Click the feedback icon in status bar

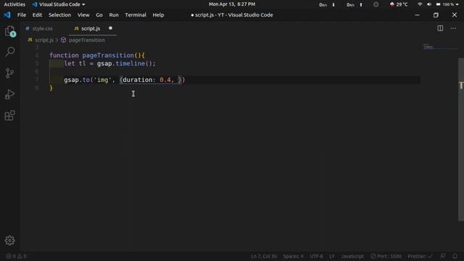[x=443, y=256]
